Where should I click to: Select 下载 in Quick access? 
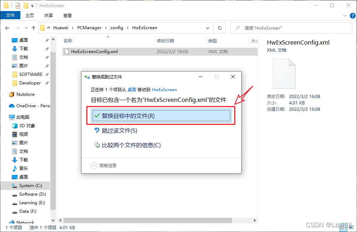tap(24, 49)
